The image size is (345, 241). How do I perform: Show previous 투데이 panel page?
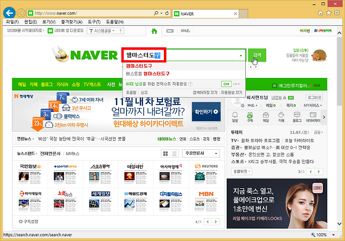coord(310,171)
